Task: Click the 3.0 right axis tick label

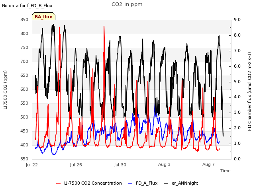Action: (237, 113)
